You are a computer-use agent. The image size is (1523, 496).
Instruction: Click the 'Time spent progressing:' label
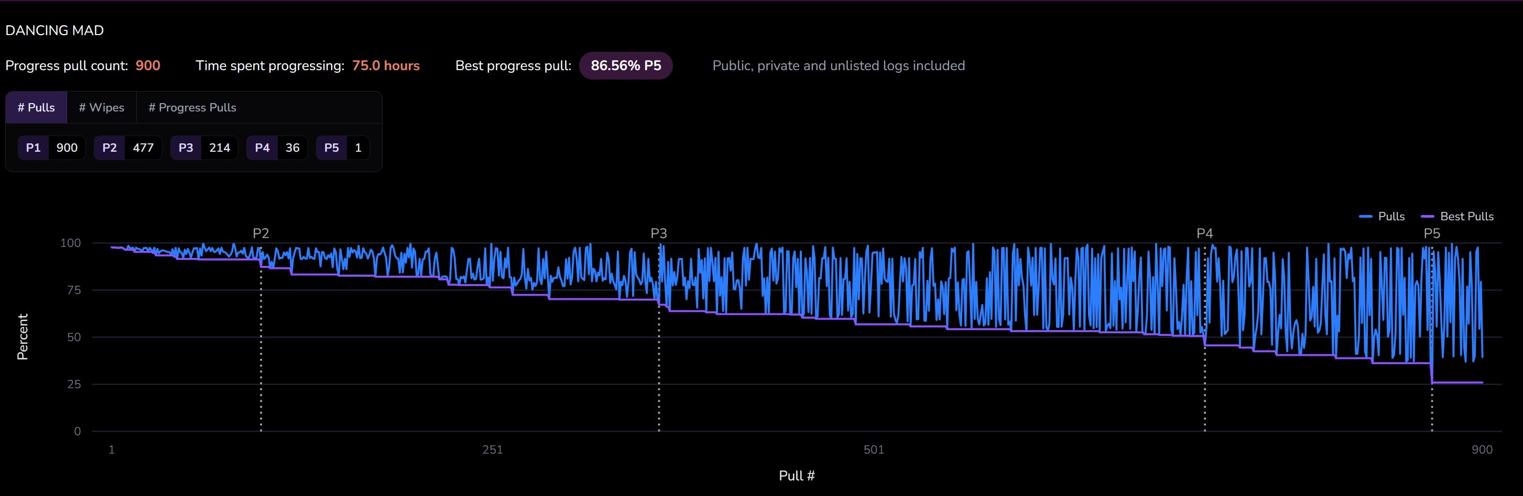pyautogui.click(x=269, y=65)
